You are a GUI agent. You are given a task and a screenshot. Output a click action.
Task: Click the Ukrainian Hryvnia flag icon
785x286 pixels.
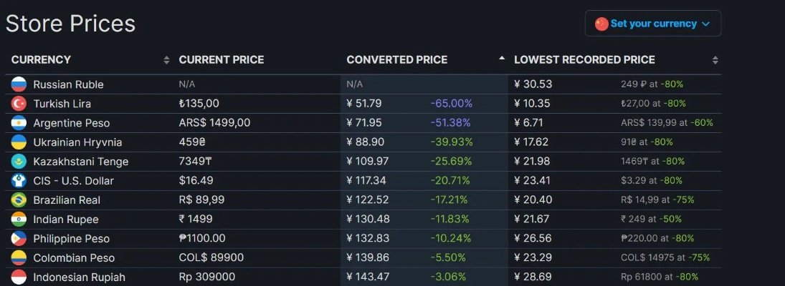[x=19, y=142]
